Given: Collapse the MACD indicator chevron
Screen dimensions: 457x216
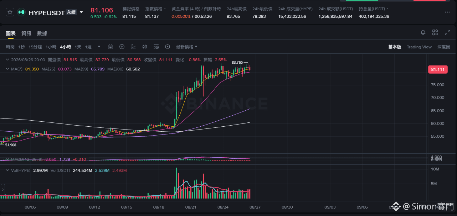Looking at the screenshot, I should pos(8,159).
